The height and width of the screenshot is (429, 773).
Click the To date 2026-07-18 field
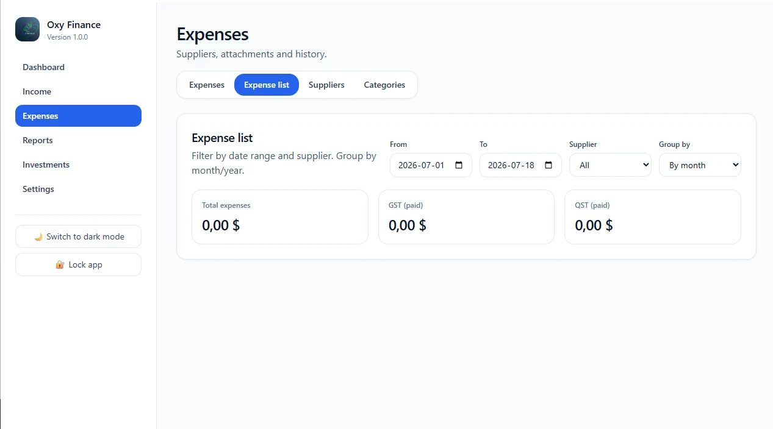pos(520,165)
